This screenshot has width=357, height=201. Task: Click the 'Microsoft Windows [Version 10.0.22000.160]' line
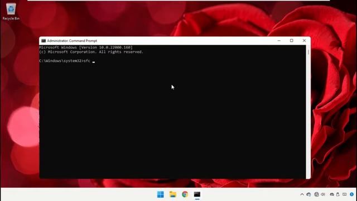(x=86, y=47)
